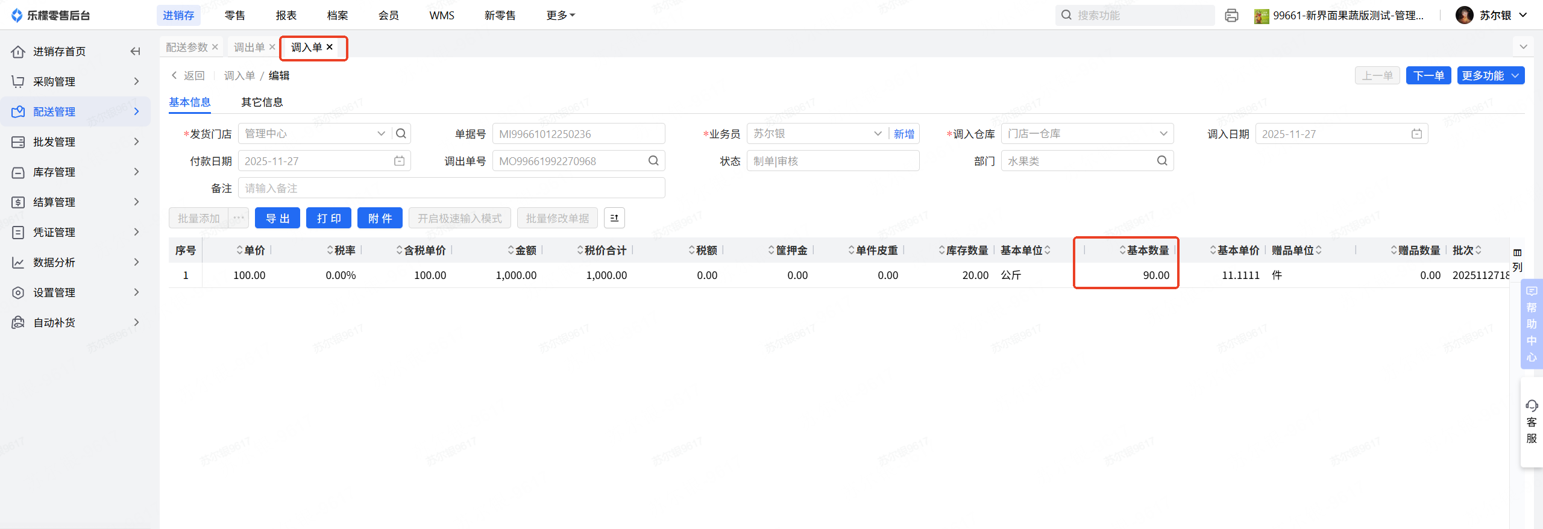The width and height of the screenshot is (1543, 529).
Task: Click the search icon beside 发货门店
Action: (401, 134)
